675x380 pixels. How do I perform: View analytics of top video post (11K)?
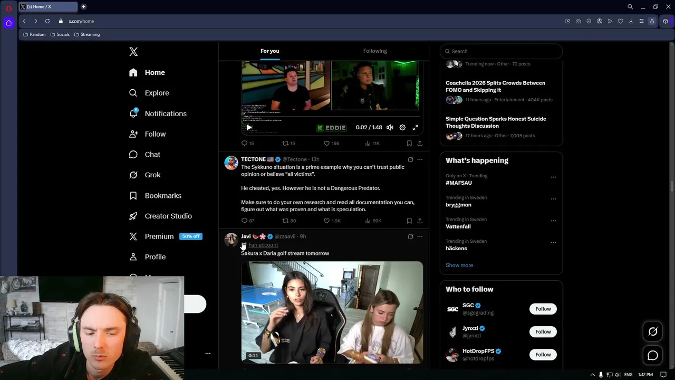pyautogui.click(x=372, y=143)
